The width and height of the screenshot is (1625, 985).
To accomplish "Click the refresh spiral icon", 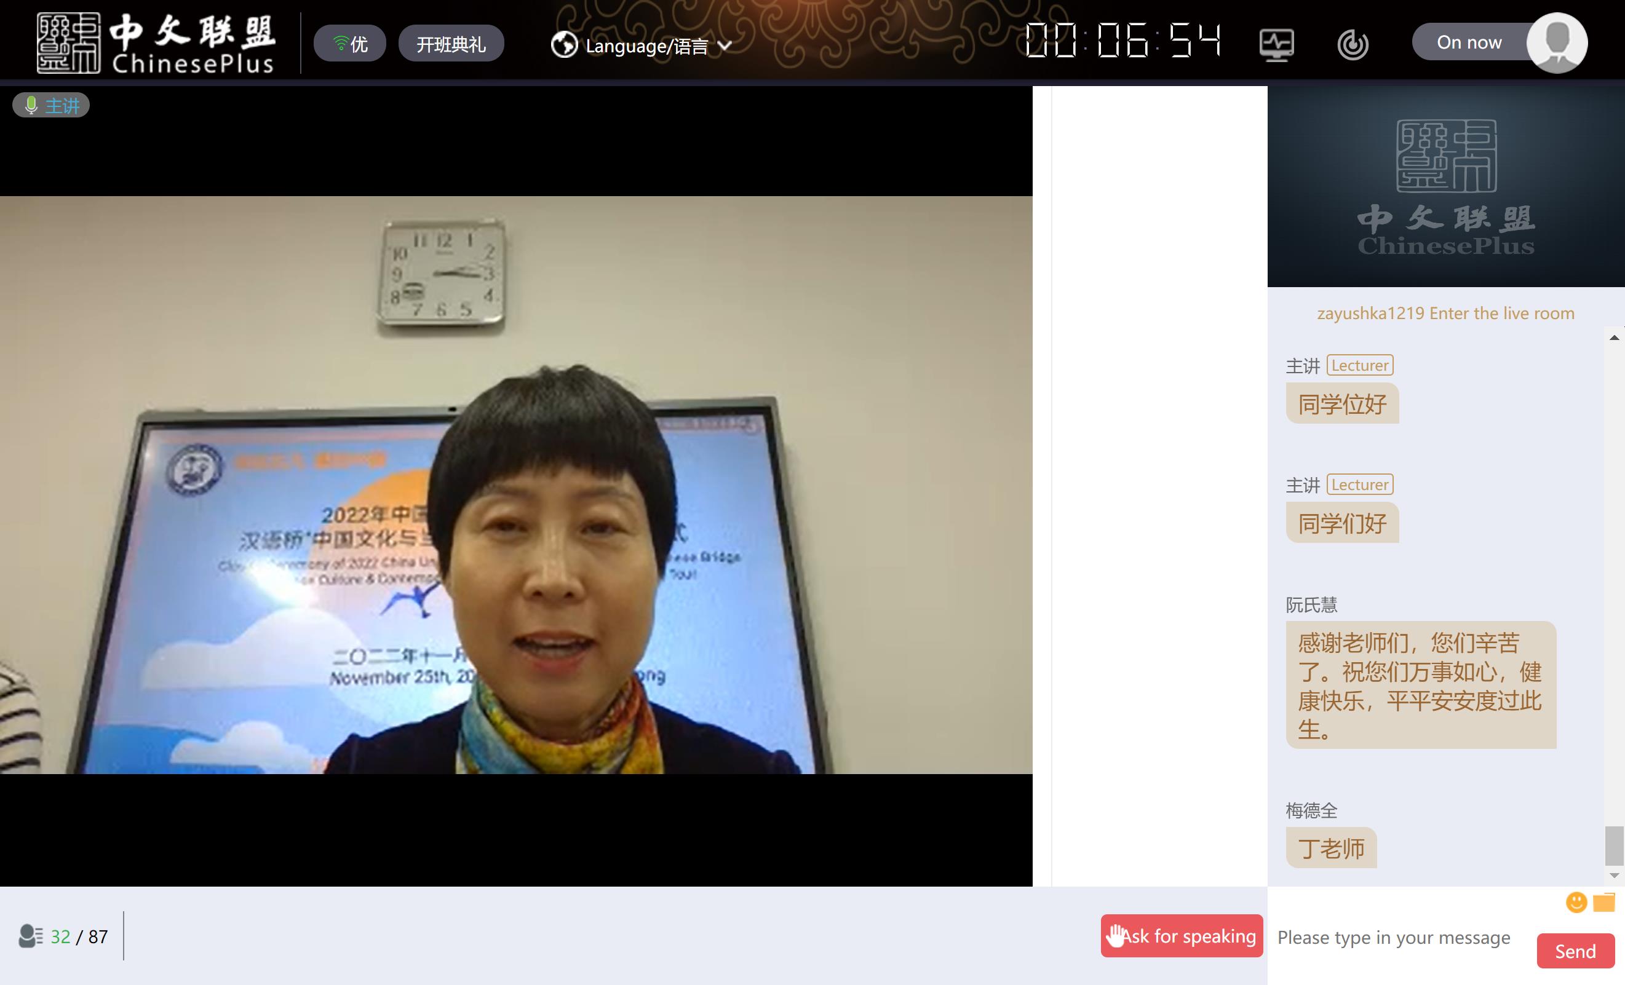I will click(x=1352, y=45).
